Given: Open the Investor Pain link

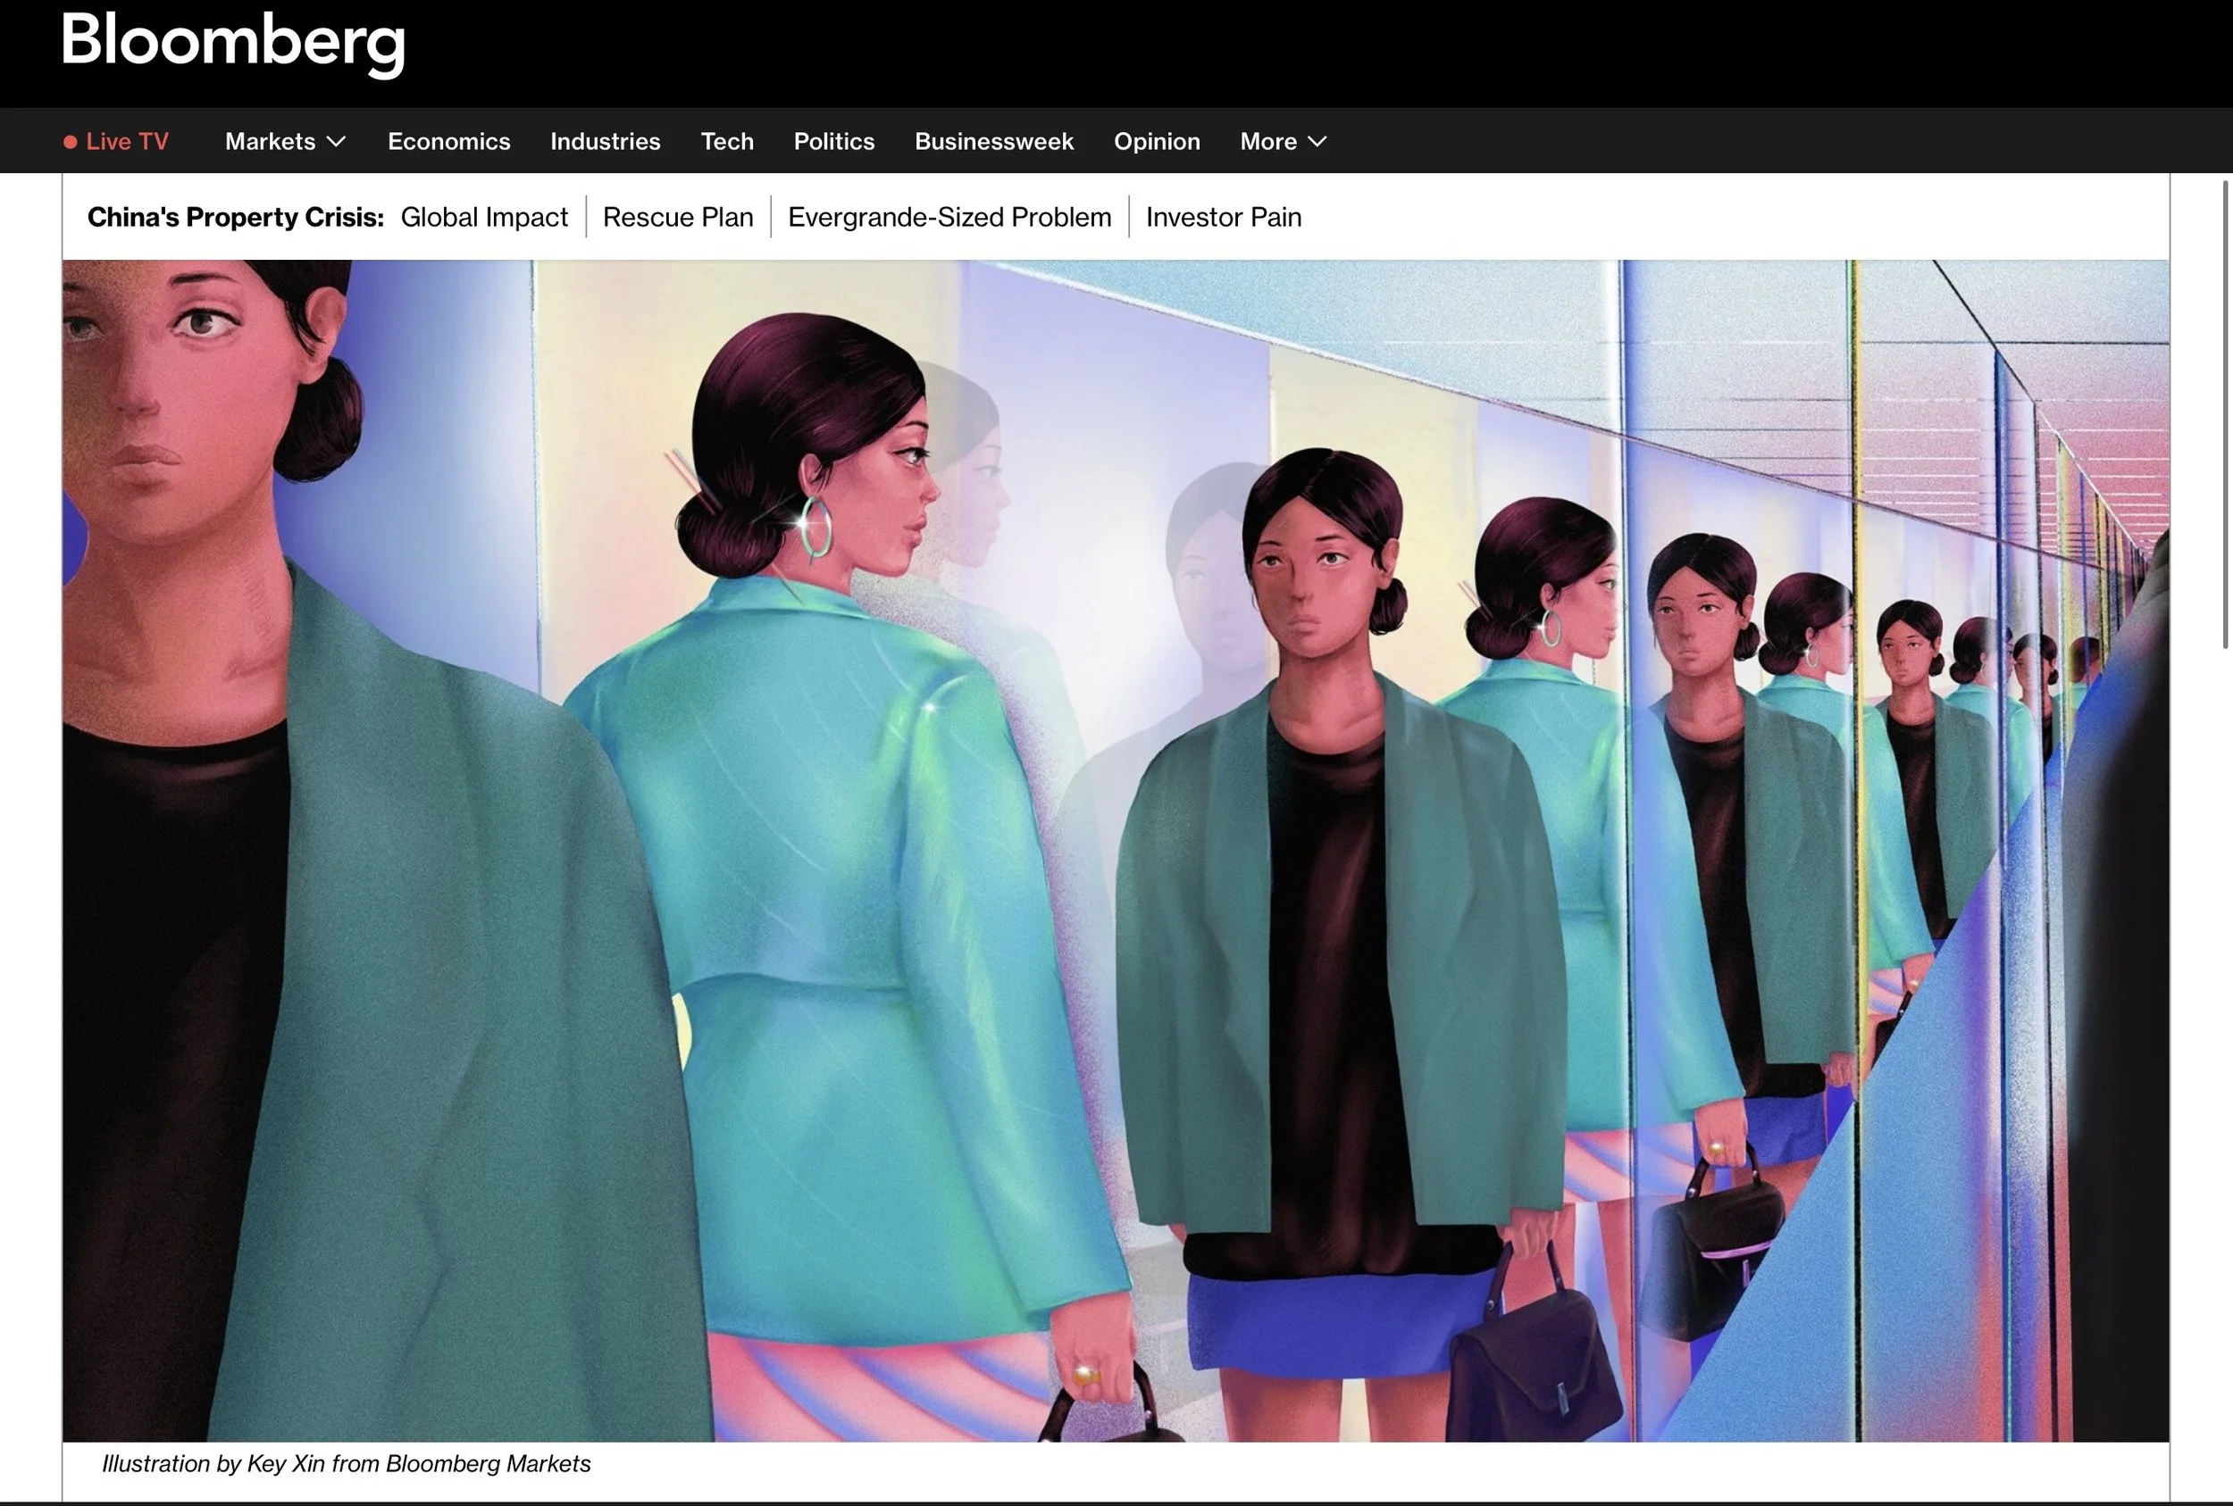Looking at the screenshot, I should (1223, 217).
